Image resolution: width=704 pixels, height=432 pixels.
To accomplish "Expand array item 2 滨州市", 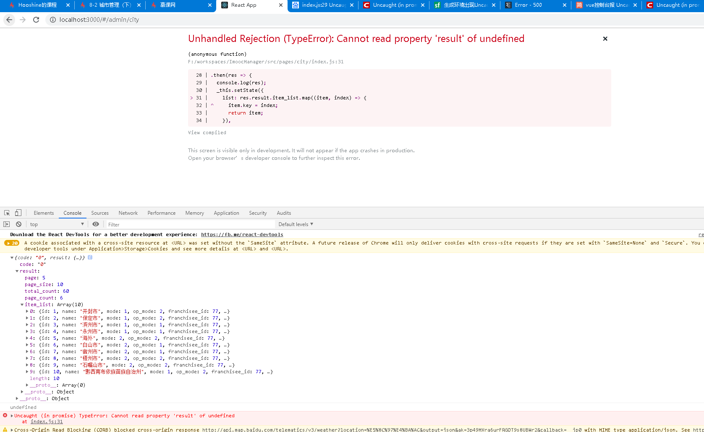I will (27, 325).
